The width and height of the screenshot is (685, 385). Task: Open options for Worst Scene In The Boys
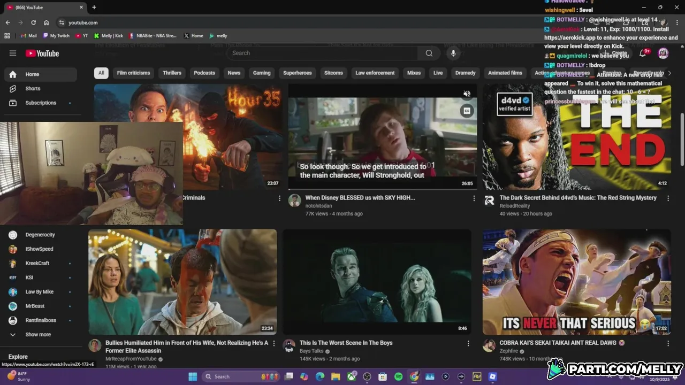(468, 343)
